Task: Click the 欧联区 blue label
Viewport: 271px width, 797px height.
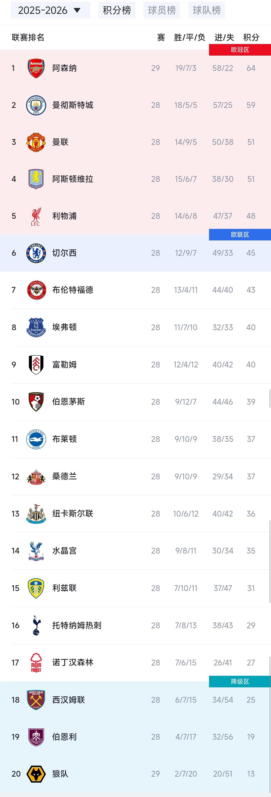Action: point(240,234)
